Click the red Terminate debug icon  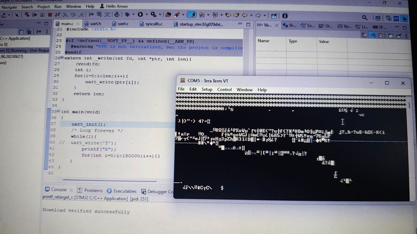point(50,15)
